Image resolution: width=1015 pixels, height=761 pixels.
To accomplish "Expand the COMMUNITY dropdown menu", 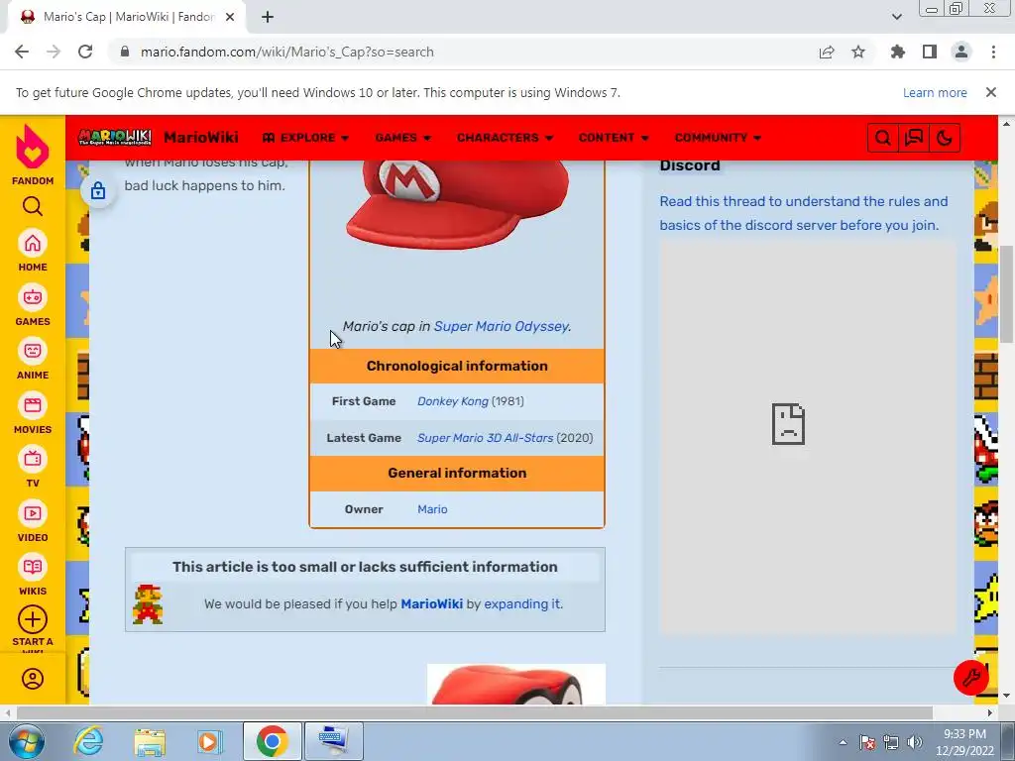I will [x=718, y=137].
